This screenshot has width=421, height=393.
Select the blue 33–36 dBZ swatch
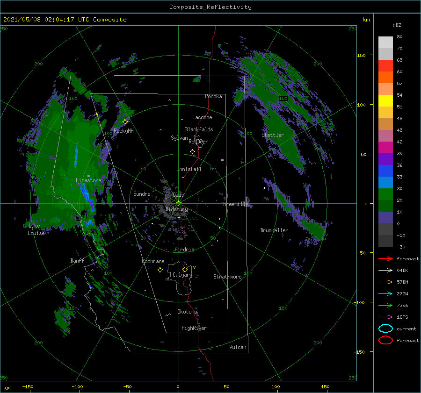click(x=385, y=171)
